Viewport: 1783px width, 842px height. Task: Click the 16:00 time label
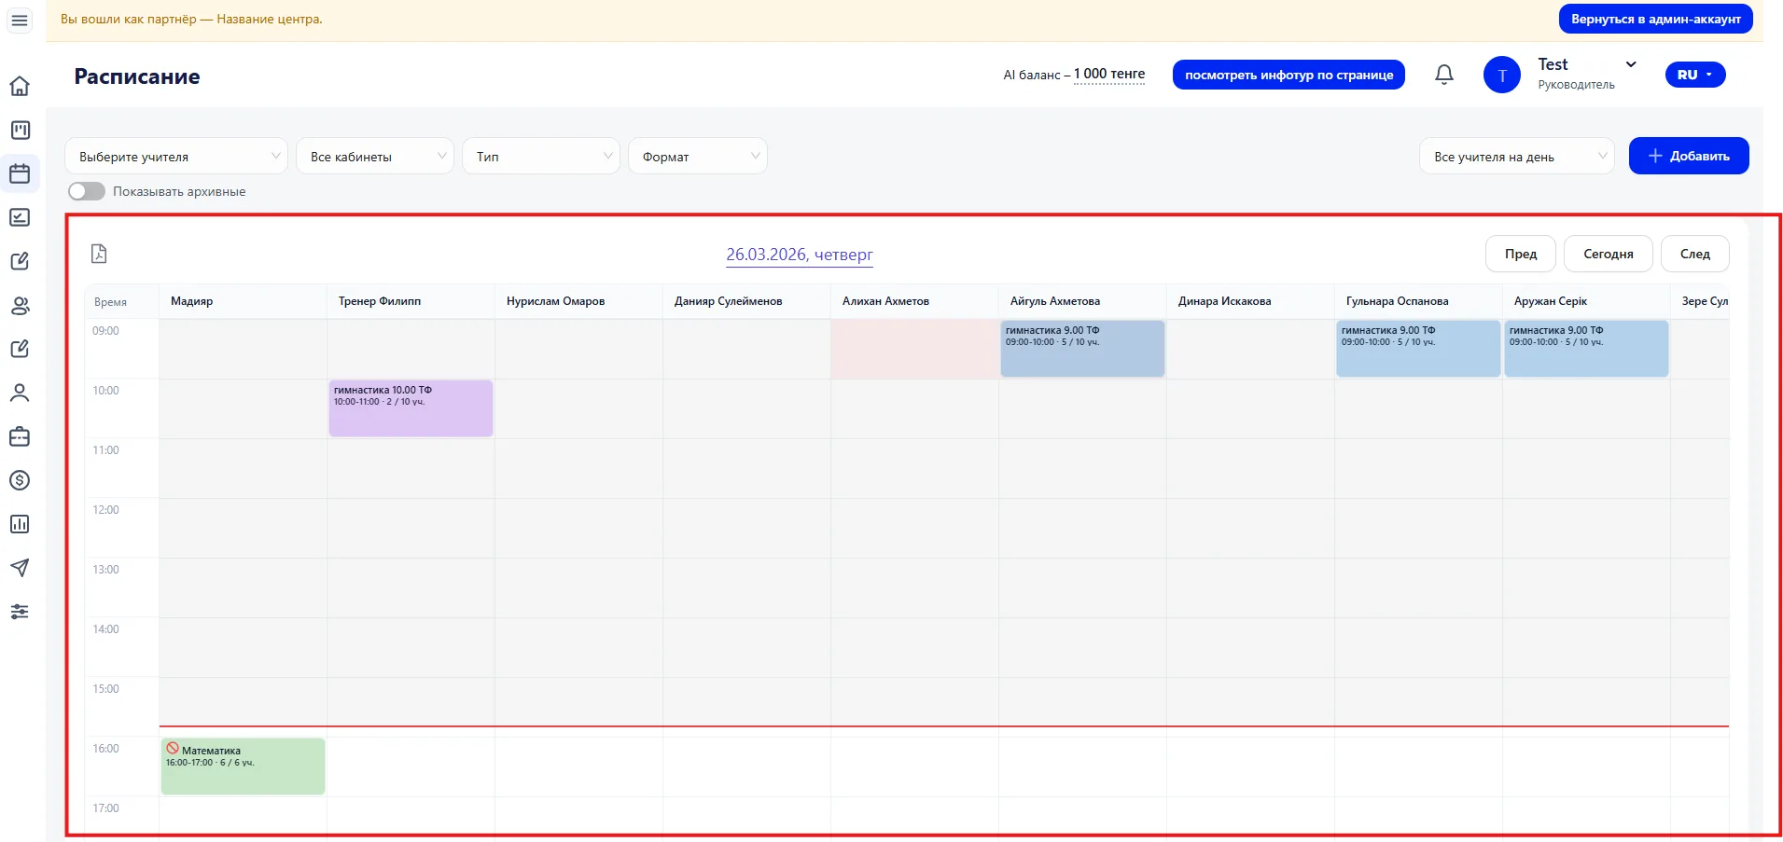[x=105, y=749]
